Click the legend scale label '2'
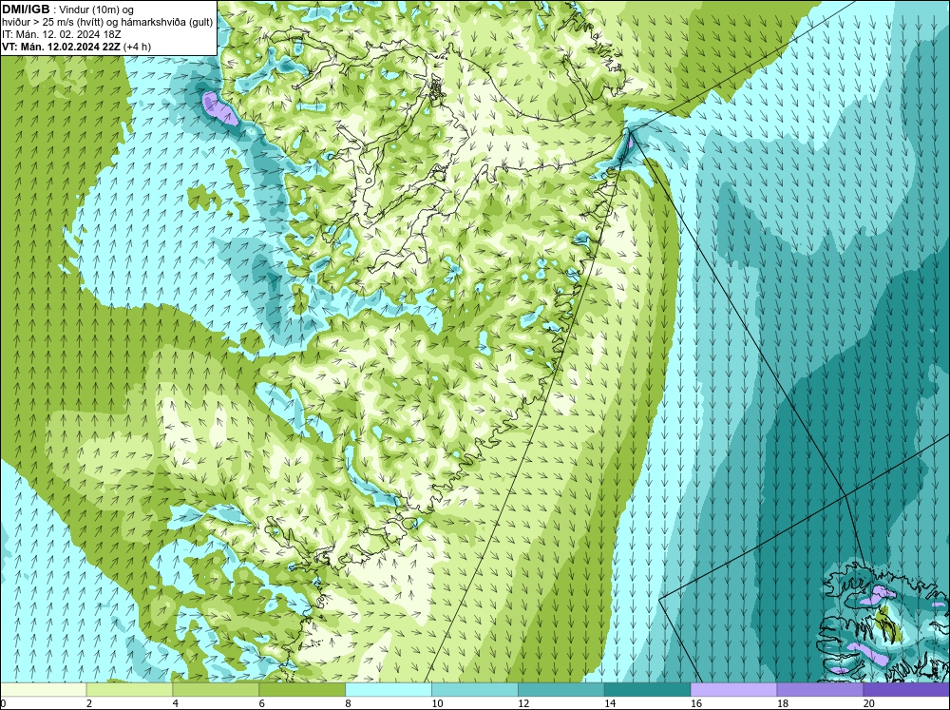The image size is (950, 710). pos(89,703)
